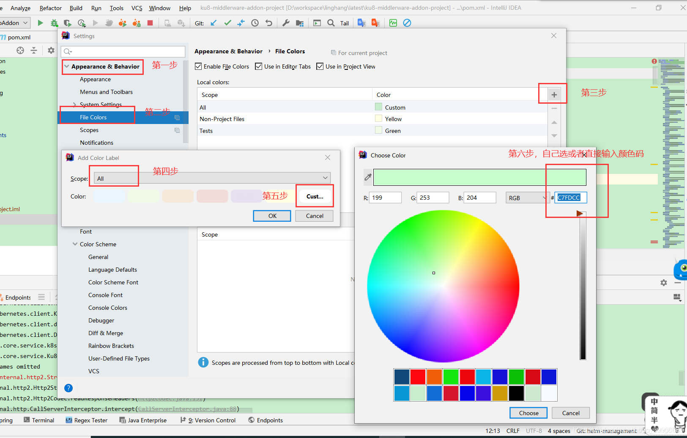The width and height of the screenshot is (687, 438).
Task: Click OK in Add Color Label dialog
Action: [272, 216]
